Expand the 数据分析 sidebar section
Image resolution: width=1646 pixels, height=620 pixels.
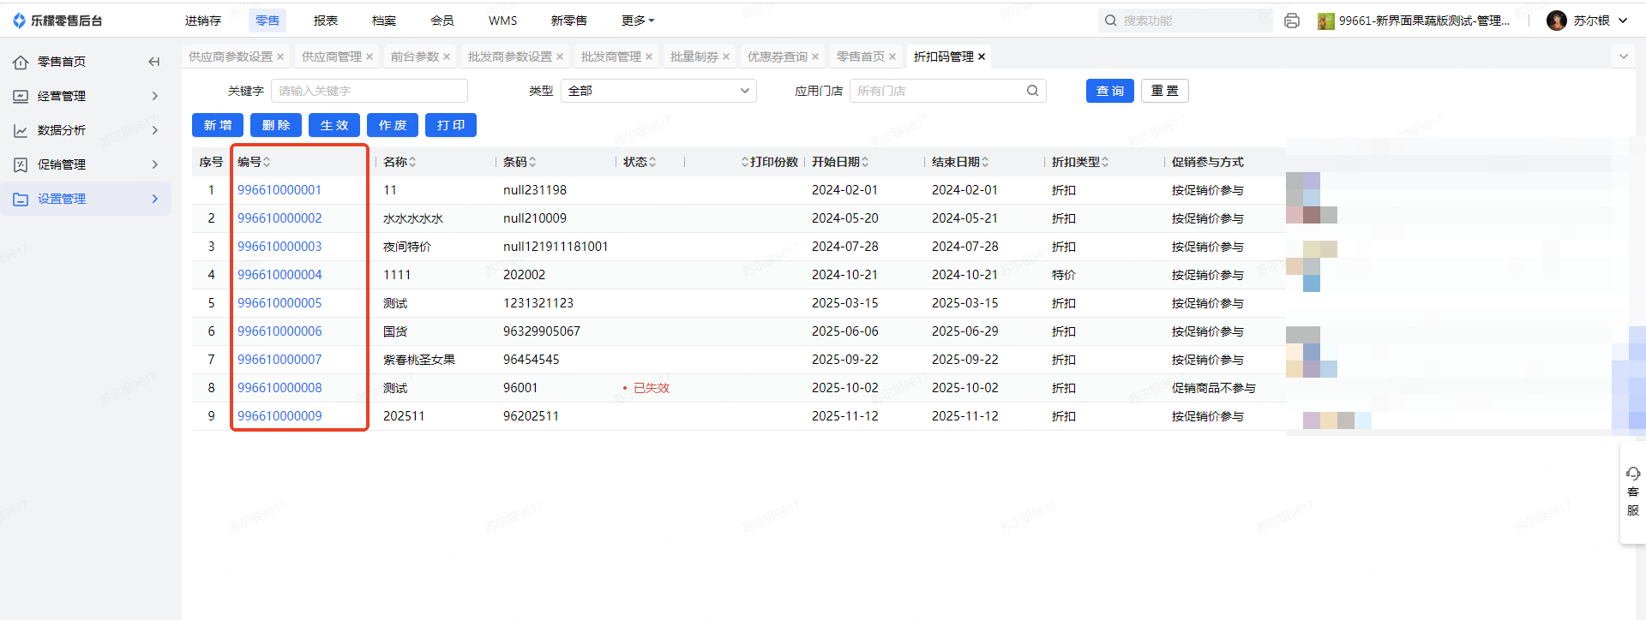pos(155,130)
